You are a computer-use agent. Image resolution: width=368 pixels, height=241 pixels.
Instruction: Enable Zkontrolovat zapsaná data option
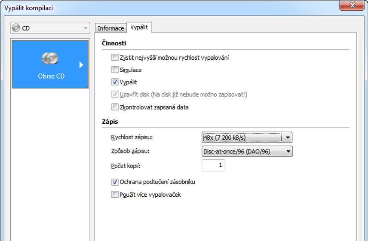click(115, 107)
